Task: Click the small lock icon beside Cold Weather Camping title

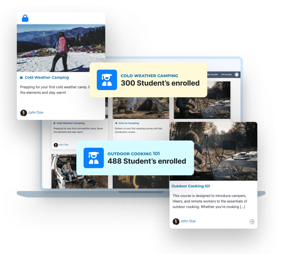Action: click(x=21, y=77)
